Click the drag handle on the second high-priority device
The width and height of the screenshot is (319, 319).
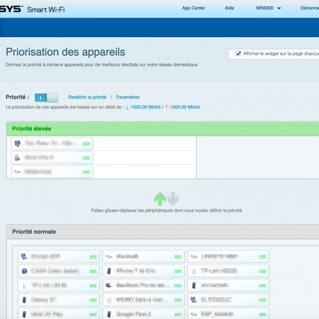86,158
